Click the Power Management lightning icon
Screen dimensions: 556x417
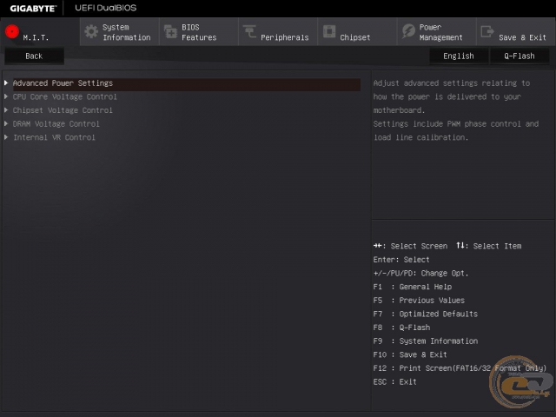pos(408,31)
